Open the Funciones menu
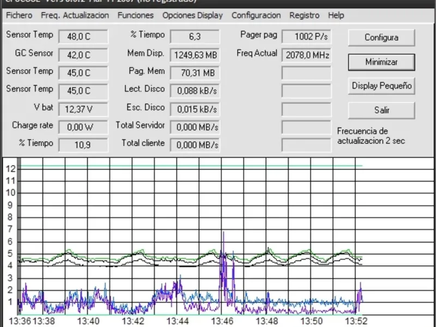Image resolution: width=436 pixels, height=327 pixels. 135,15
